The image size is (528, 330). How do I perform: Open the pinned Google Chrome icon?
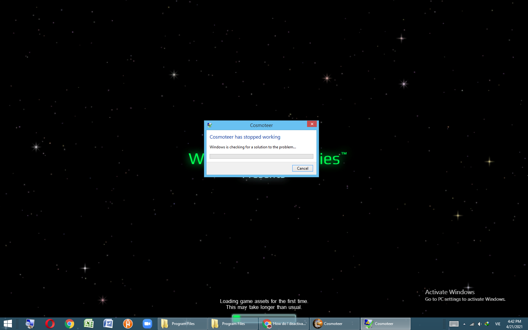coord(69,324)
